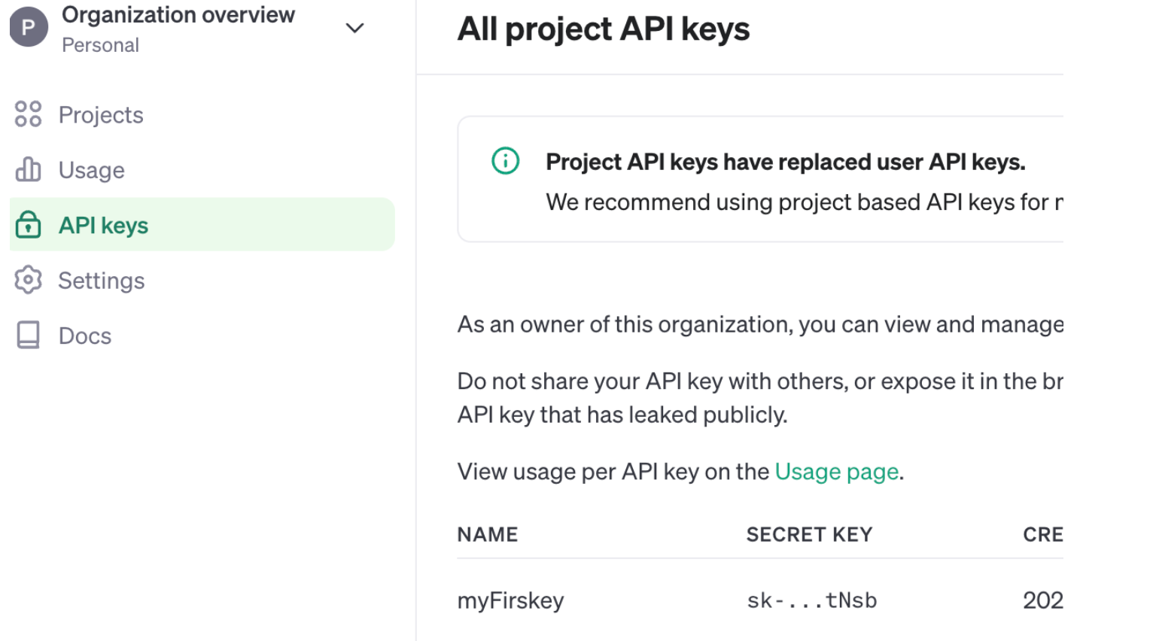Screen dimensions: 1156x641
Task: Click the Project API keys replaced notice title
Action: point(786,162)
